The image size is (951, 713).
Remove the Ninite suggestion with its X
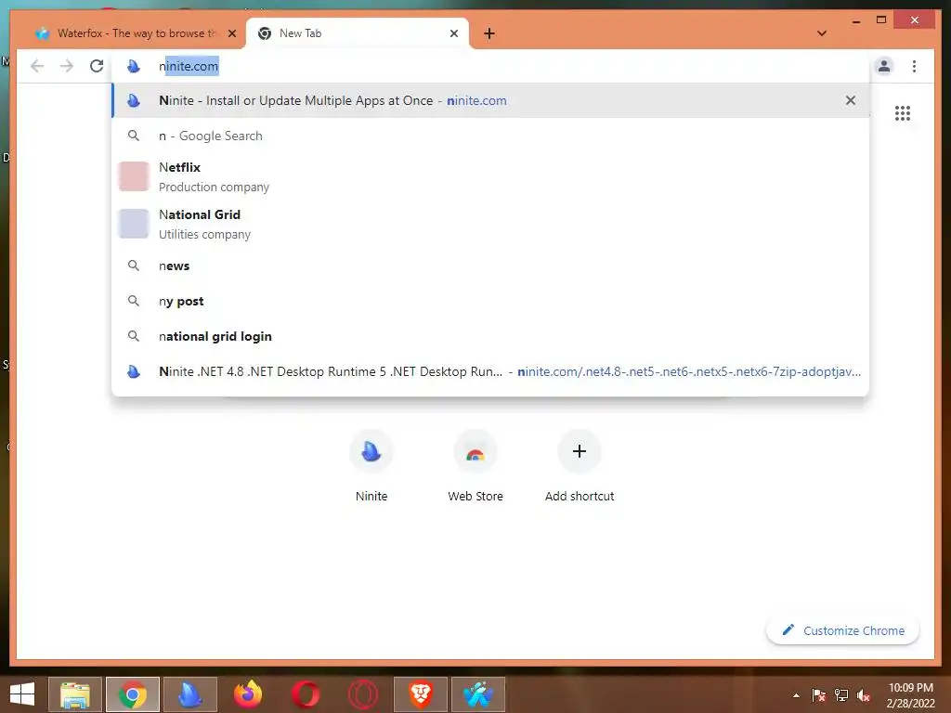point(851,100)
